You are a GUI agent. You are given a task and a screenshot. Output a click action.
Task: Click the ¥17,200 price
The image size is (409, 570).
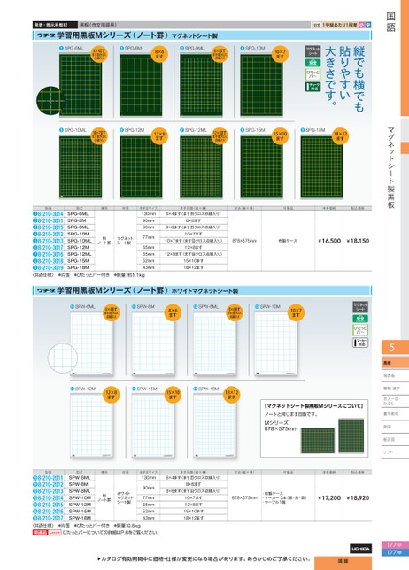pos(329,497)
